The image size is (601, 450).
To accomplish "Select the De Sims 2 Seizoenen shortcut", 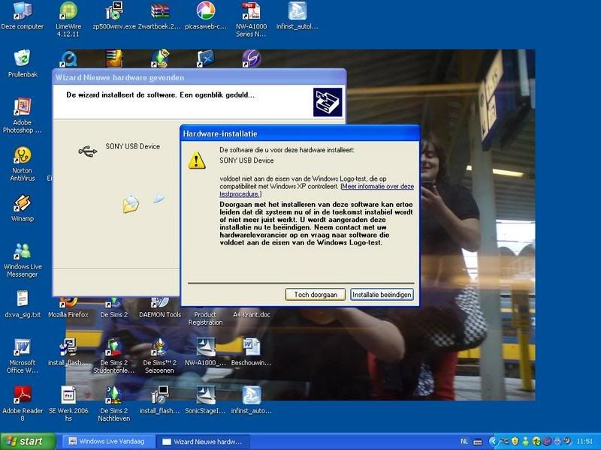I will click(x=160, y=355).
